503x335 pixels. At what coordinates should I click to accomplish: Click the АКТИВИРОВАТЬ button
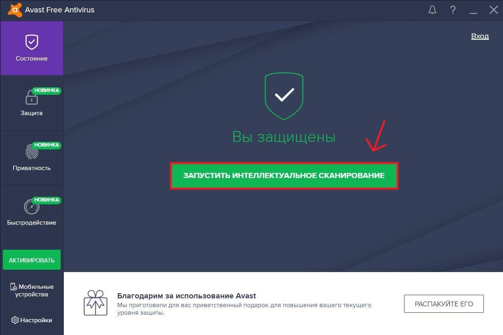[x=32, y=260]
